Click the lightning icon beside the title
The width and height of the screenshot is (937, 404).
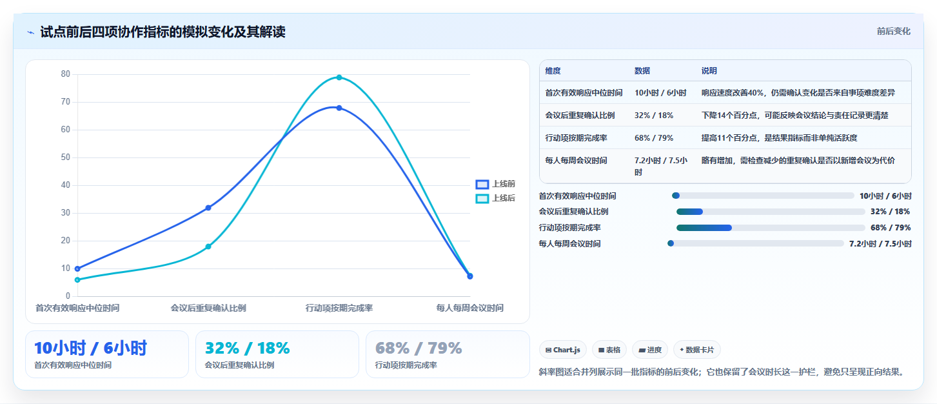[30, 32]
